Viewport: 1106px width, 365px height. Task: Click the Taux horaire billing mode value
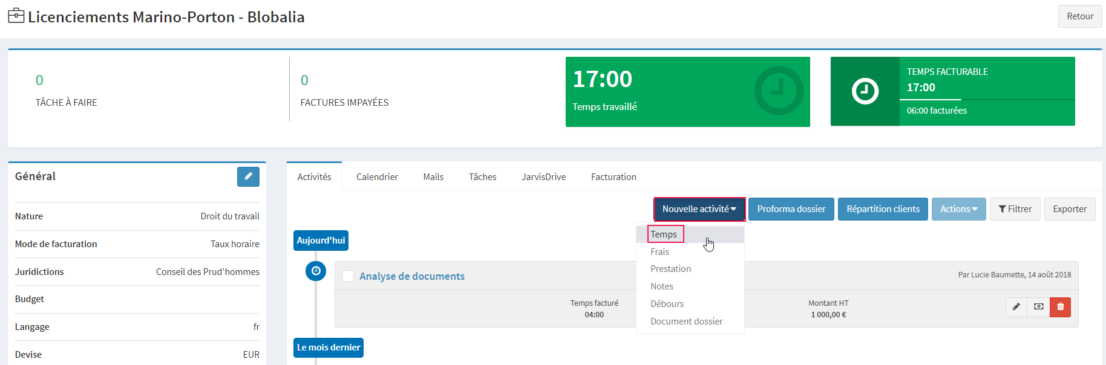[x=235, y=244]
